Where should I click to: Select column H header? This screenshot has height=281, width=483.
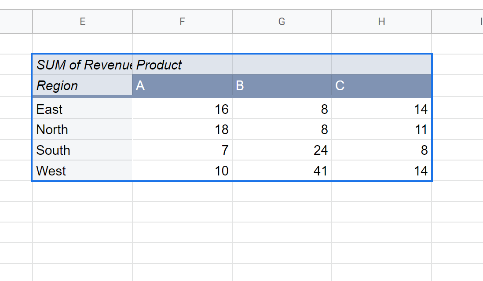coord(382,22)
